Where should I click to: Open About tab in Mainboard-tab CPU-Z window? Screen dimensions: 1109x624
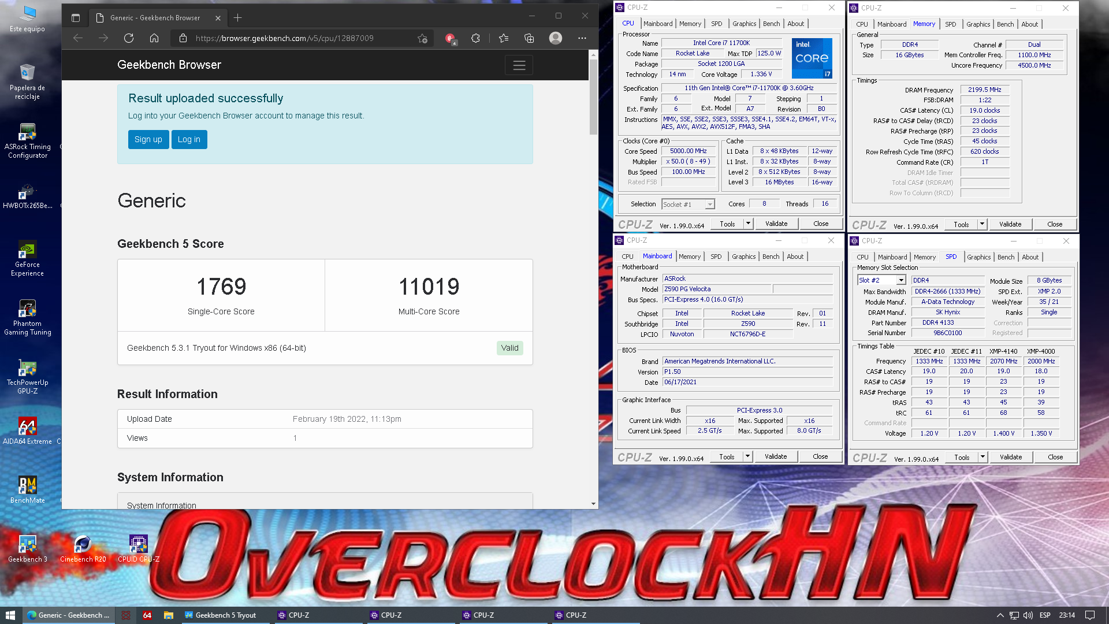coord(795,257)
